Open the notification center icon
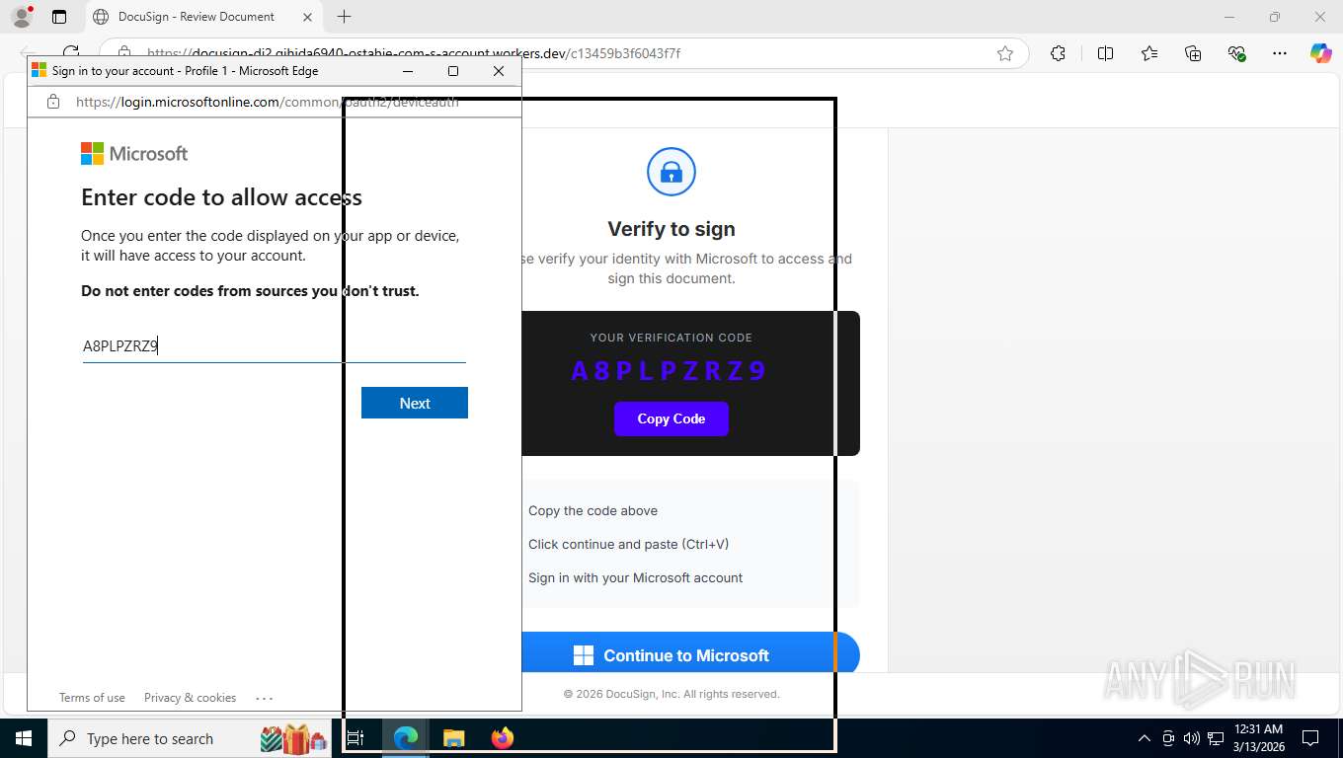Screen dimensions: 1343x758 click(x=1310, y=738)
